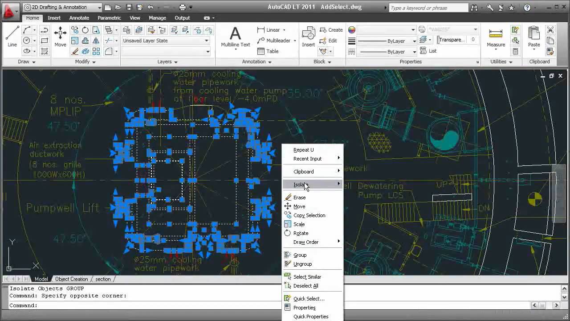
Task: Click the object color wheel swatch
Action: [x=352, y=30]
